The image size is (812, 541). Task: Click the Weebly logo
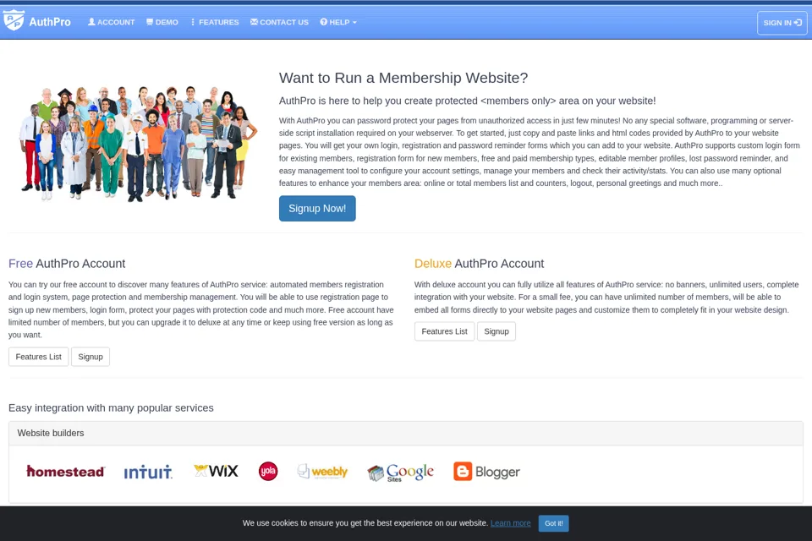tap(322, 472)
